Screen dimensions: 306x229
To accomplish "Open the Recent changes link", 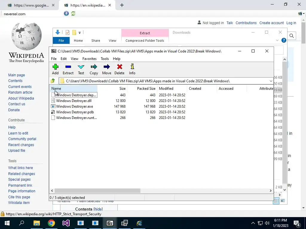I will (x=21, y=145).
